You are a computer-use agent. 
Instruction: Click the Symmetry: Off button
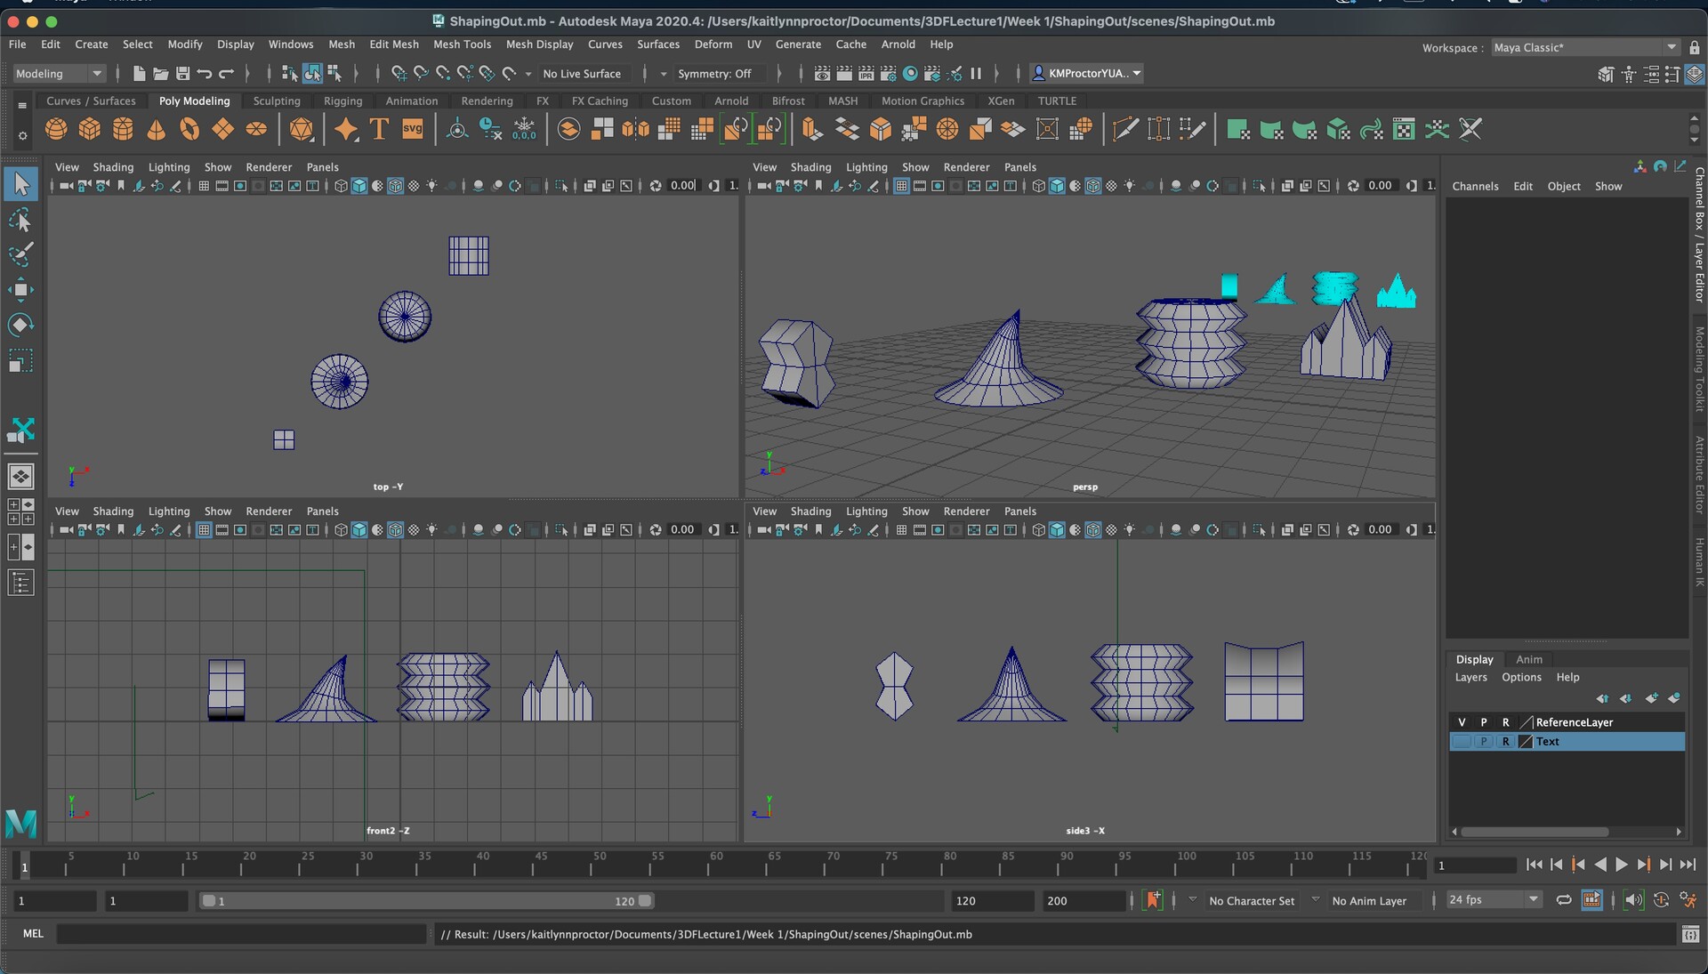[713, 74]
